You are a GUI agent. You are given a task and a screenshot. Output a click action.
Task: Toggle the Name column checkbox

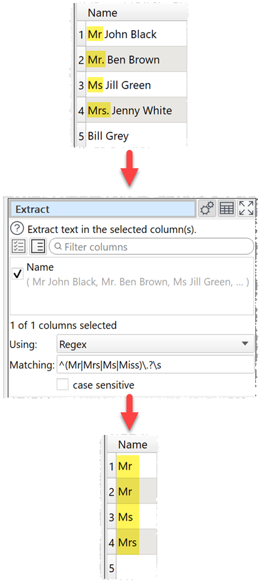pos(18,275)
